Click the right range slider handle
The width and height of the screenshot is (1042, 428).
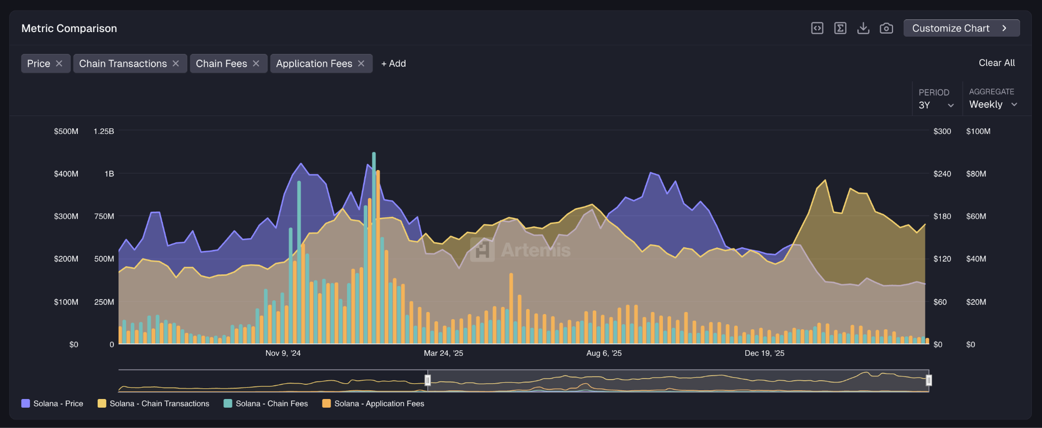click(x=929, y=380)
